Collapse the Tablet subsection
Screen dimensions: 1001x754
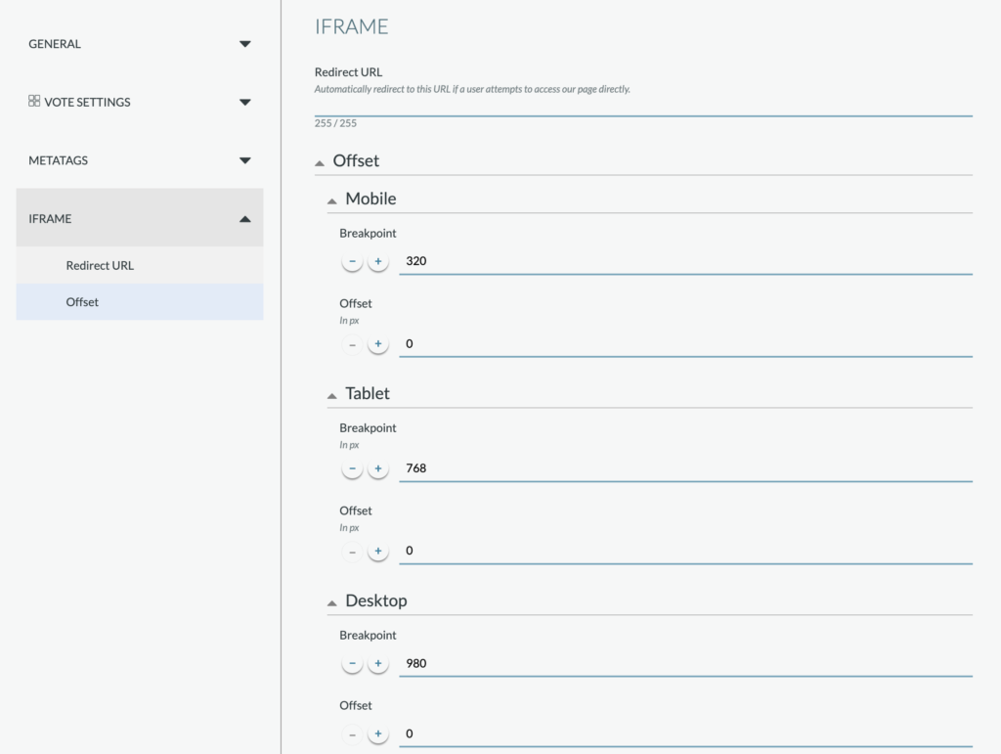332,396
